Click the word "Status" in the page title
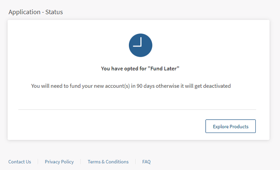The width and height of the screenshot is (280, 170). pyautogui.click(x=54, y=12)
